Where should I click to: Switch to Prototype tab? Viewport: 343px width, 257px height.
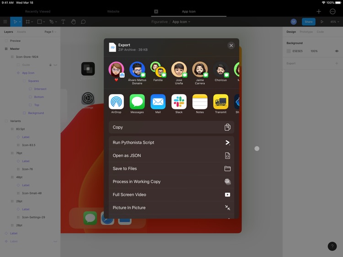(x=306, y=32)
